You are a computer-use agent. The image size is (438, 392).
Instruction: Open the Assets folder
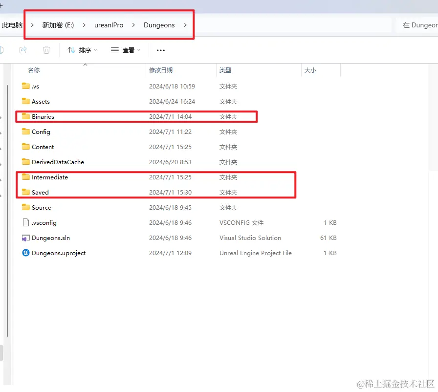40,101
